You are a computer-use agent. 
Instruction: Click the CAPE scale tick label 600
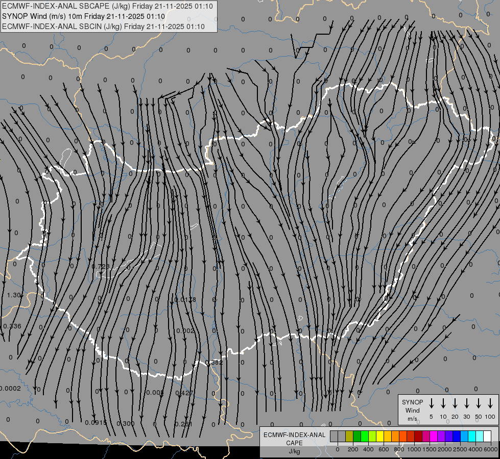tap(384, 449)
